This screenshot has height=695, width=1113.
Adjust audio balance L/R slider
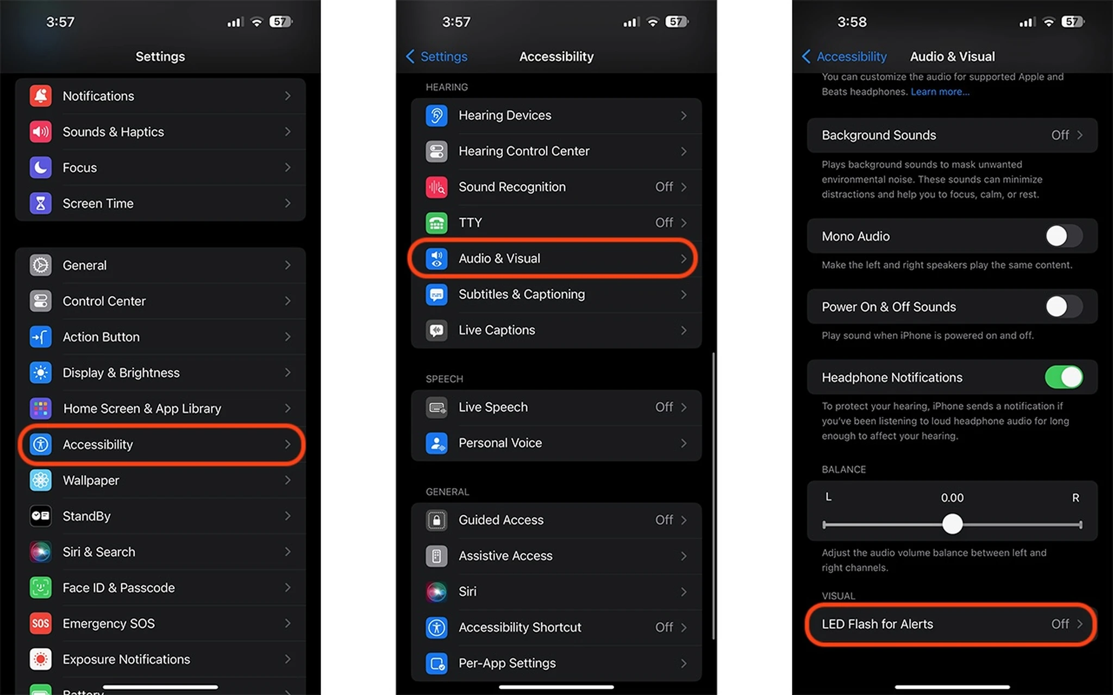[952, 523]
